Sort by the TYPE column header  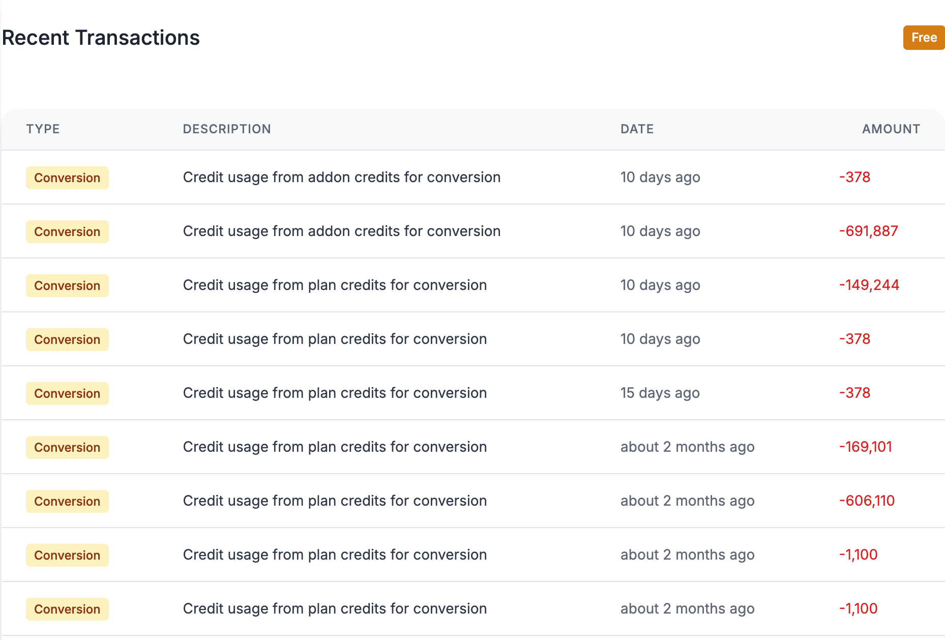tap(43, 129)
